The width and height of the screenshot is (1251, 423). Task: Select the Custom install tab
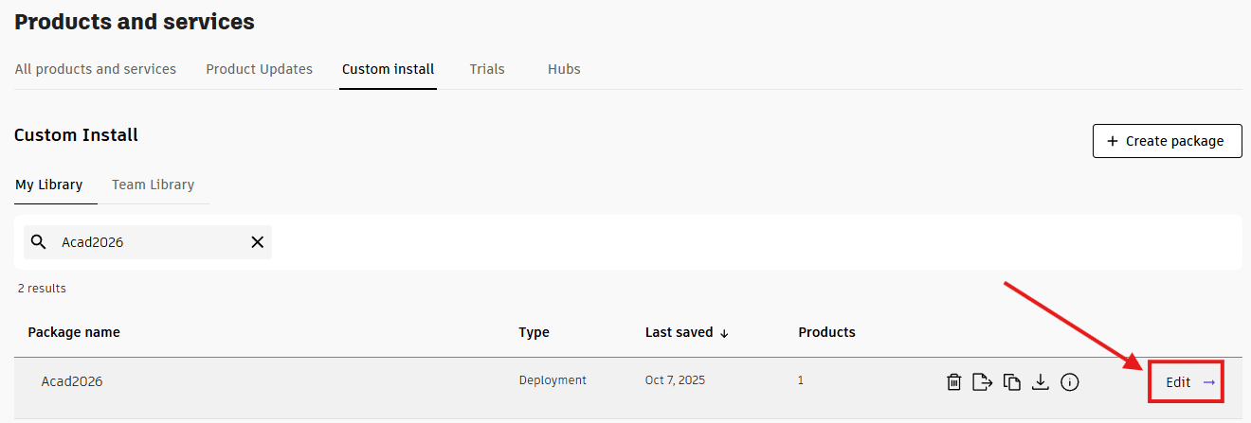tap(388, 69)
